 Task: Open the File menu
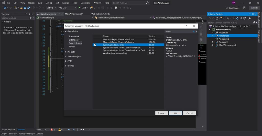point(9,3)
